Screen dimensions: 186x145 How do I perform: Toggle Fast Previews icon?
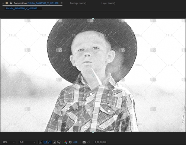[41, 142]
